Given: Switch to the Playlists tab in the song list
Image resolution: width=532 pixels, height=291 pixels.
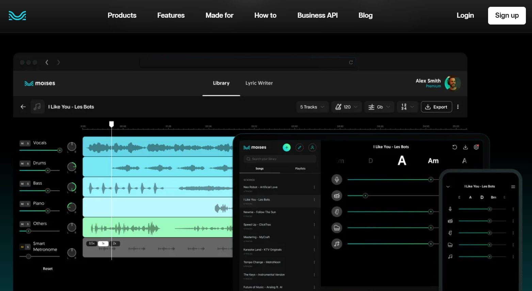Looking at the screenshot, I should (x=300, y=168).
